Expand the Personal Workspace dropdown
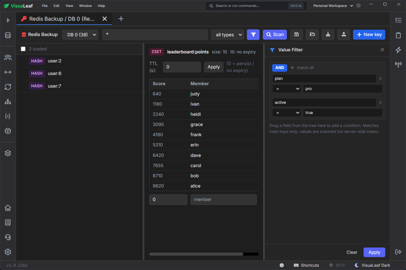This screenshot has width=406, height=270. 333,6
